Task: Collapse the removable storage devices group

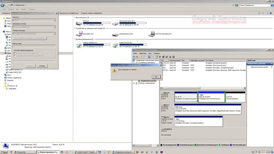Action: (75, 28)
